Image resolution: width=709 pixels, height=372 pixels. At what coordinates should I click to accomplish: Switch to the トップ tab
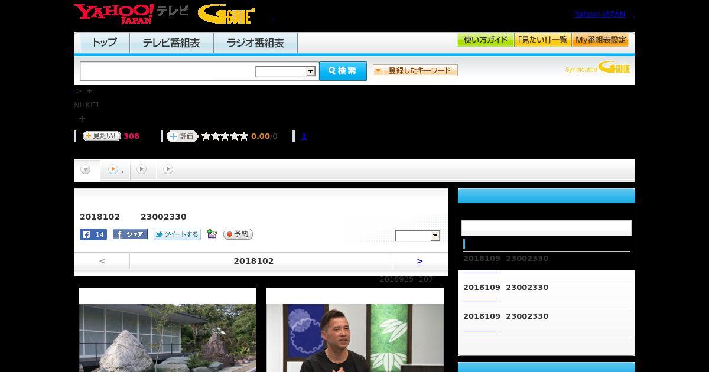point(105,43)
